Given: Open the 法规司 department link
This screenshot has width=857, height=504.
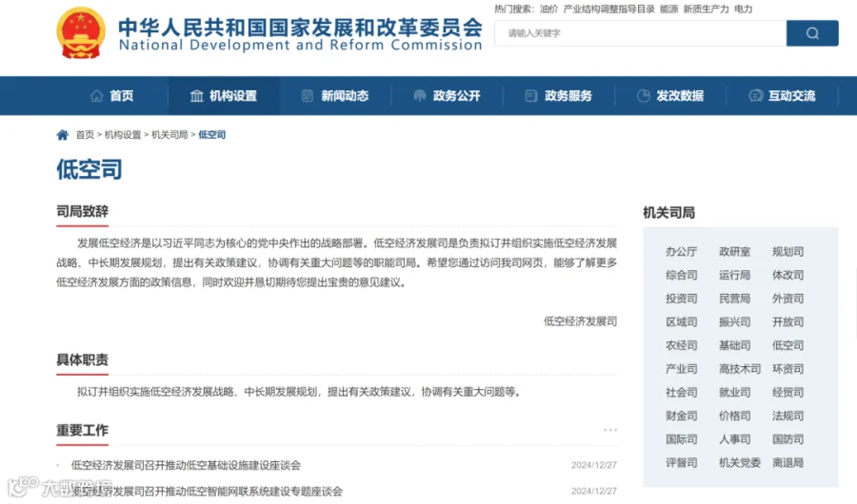Looking at the screenshot, I should click(787, 417).
